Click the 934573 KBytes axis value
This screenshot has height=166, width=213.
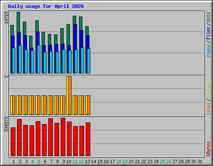(x=6, y=124)
